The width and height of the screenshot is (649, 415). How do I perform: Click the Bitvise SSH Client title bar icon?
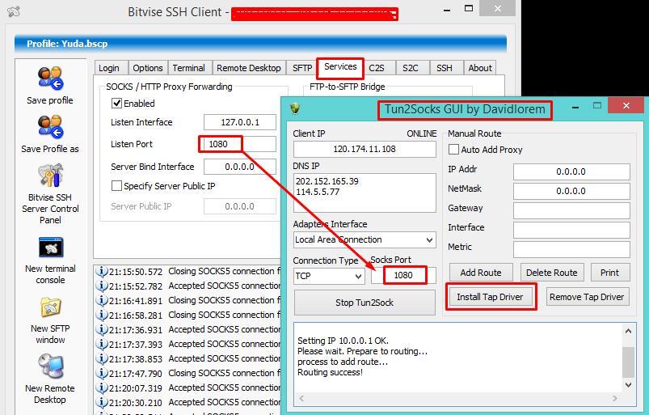tap(14, 11)
